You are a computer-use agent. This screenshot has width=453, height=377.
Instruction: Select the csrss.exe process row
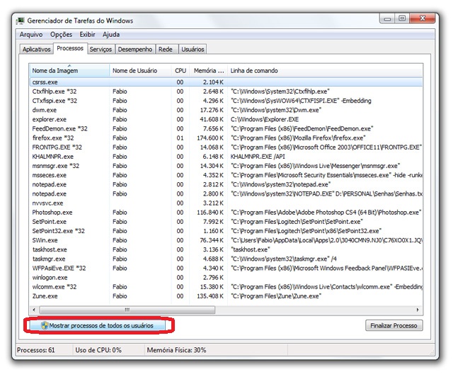(226, 82)
